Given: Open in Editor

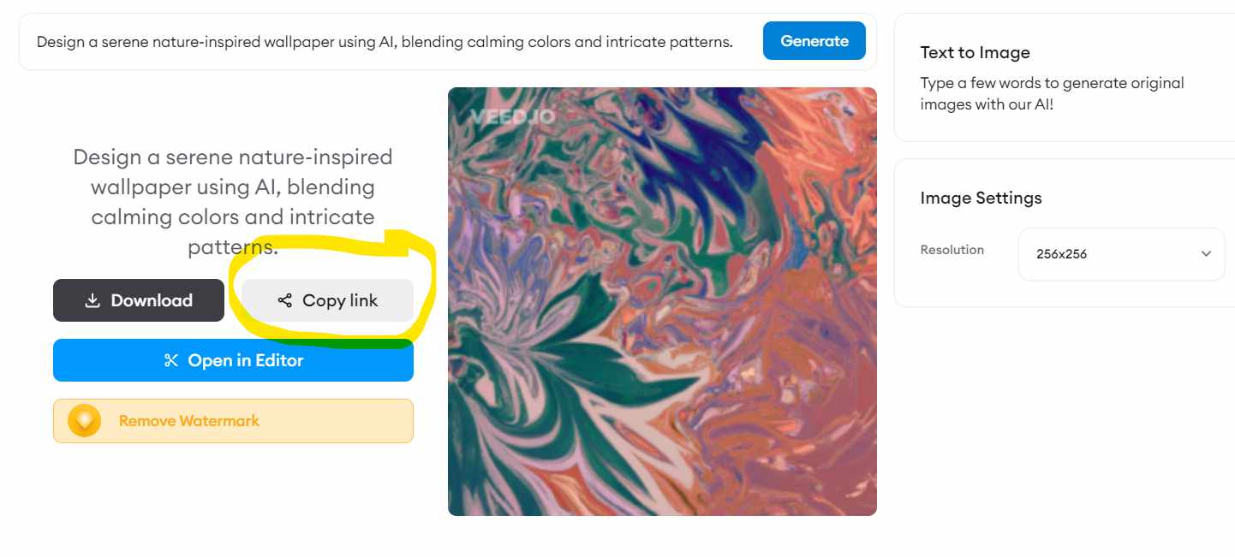Looking at the screenshot, I should (233, 361).
